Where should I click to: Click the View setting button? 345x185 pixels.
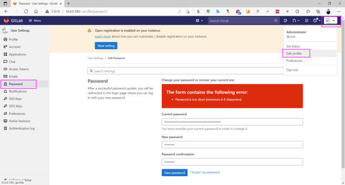pos(106,46)
